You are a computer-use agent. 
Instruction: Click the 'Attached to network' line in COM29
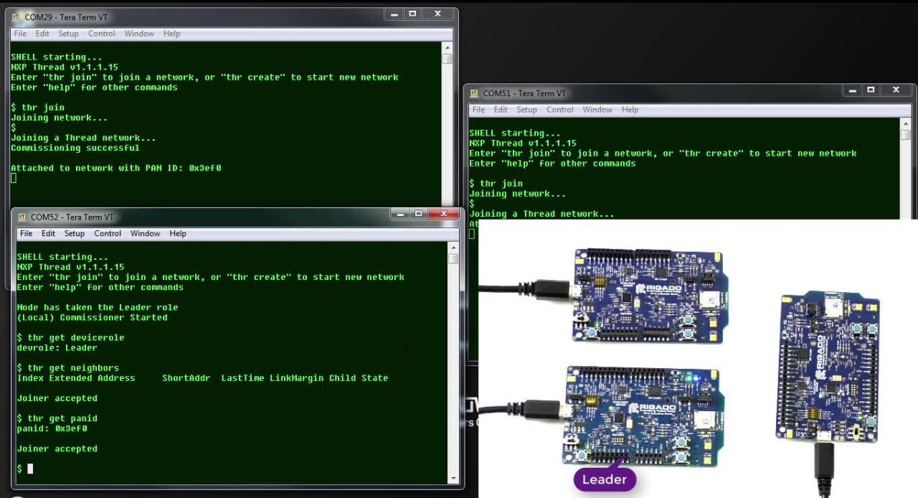[115, 168]
